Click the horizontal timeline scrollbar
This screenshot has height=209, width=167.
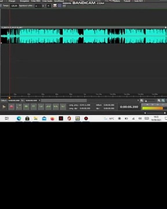pyautogui.click(x=64, y=100)
